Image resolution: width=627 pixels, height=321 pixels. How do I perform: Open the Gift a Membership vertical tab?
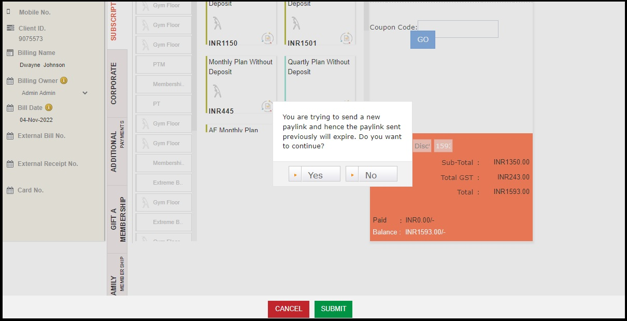pos(117,219)
